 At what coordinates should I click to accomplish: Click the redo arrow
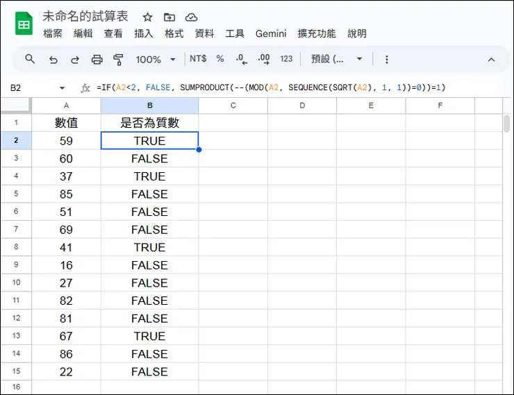point(75,60)
